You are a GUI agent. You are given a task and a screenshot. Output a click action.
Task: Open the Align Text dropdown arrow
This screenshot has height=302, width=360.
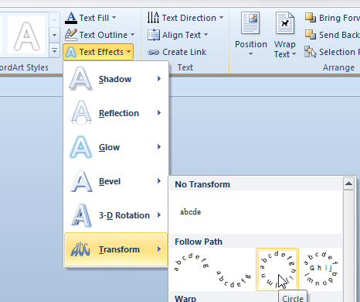point(206,35)
